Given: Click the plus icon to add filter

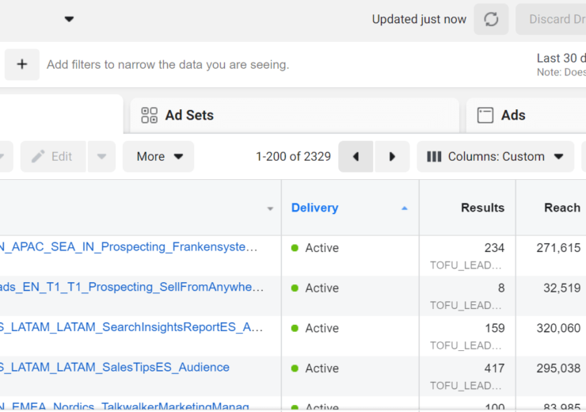Looking at the screenshot, I should (22, 64).
